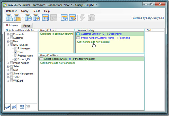The height and width of the screenshot is (116, 169).
Task: Uncheck the New Products checkbox
Action: pyautogui.click(x=11, y=45)
